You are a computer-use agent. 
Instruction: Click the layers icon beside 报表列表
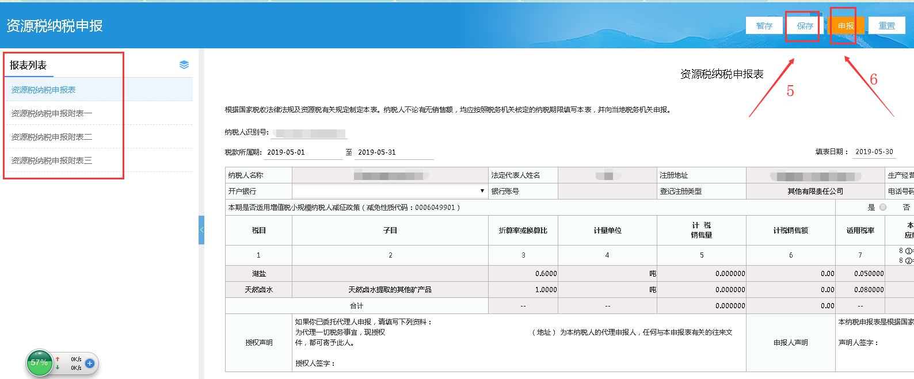(x=184, y=64)
